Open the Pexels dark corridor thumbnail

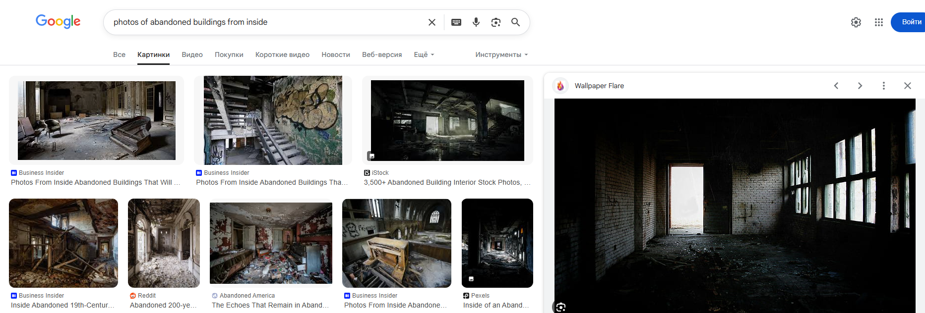[x=497, y=243]
